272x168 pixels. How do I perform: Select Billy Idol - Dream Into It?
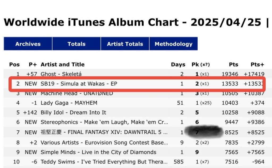pos(73,112)
